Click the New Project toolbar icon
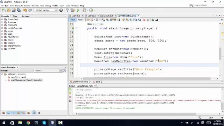224x126 pixels. pos(8,10)
